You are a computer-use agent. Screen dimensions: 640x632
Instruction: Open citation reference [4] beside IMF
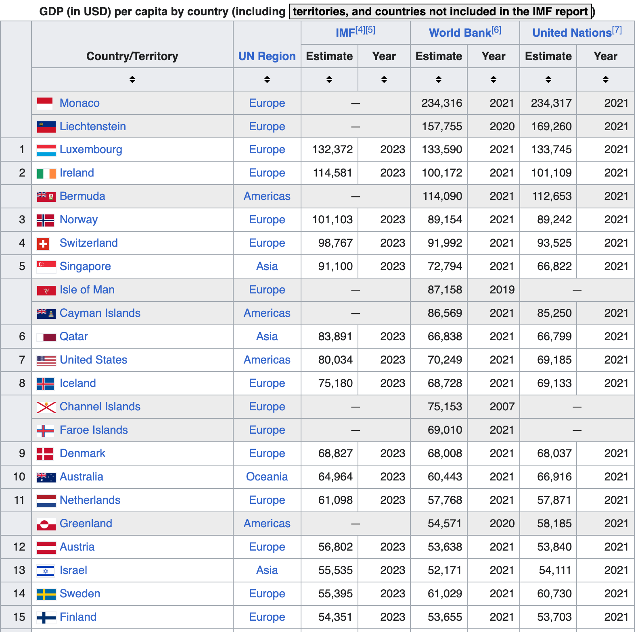click(360, 30)
